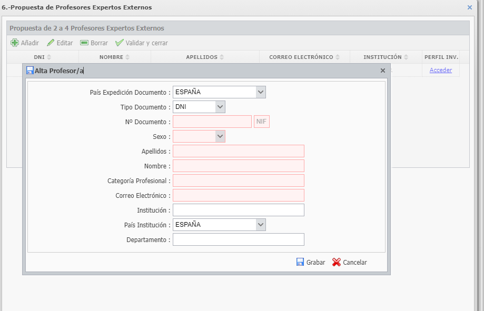
Task: Click the Validar y cerrar checkmark icon
Action: tap(119, 43)
